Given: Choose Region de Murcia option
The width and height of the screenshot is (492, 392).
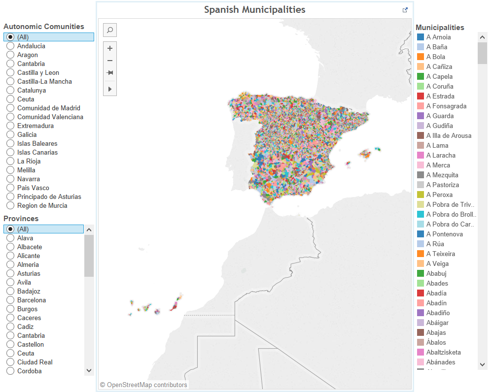Looking at the screenshot, I should click(x=10, y=205).
